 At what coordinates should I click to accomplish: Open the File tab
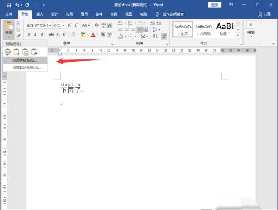(x=9, y=14)
